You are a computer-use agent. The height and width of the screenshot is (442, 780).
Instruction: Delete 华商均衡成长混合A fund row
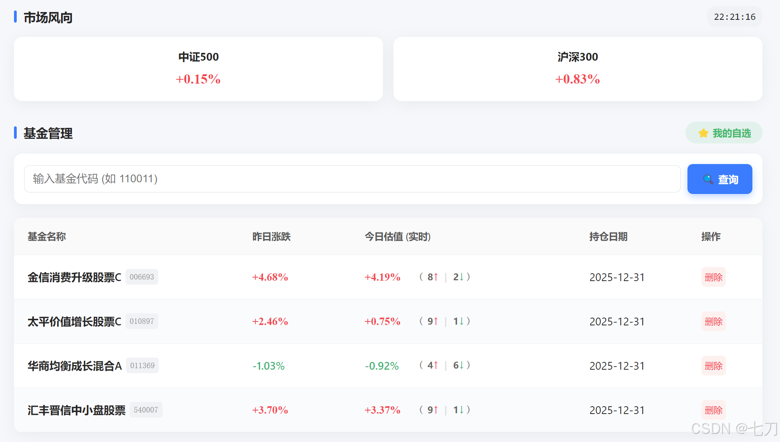coord(713,366)
